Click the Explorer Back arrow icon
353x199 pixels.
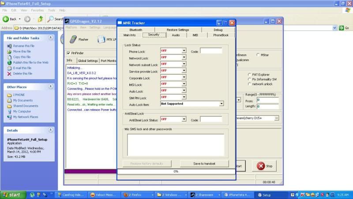tap(6, 19)
